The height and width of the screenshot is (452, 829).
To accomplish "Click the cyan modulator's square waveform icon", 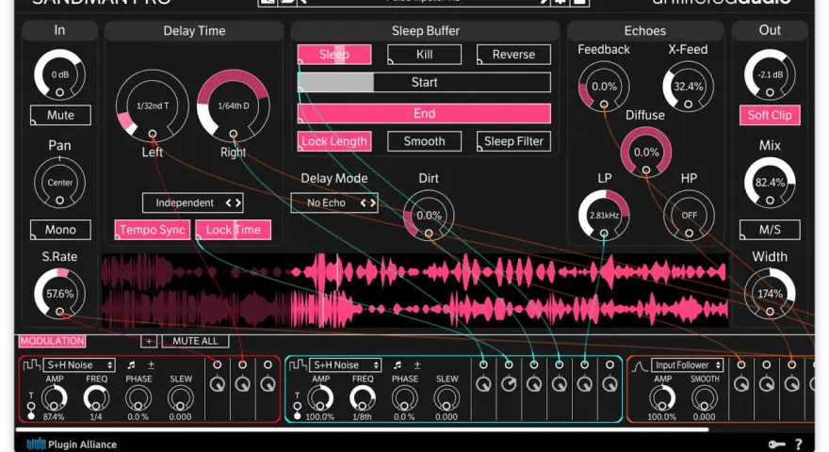I will [x=298, y=364].
